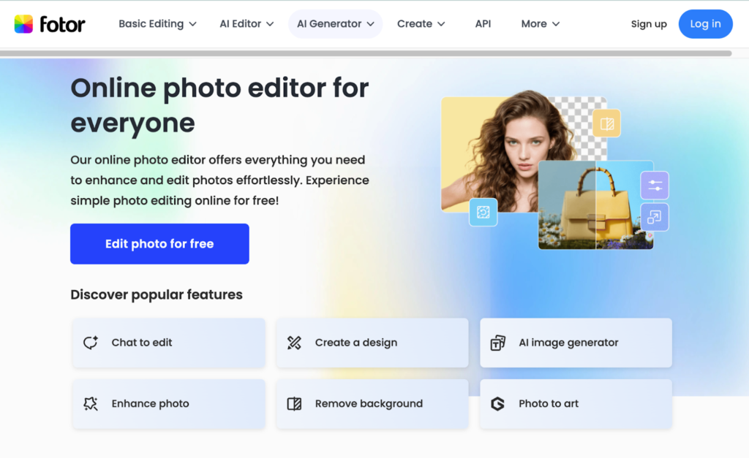749x458 pixels.
Task: Click the adjustment sliders icon on hero image
Action: [654, 186]
